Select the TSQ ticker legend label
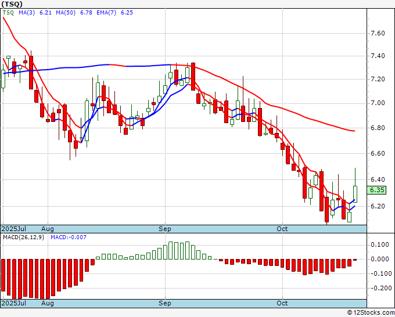Image resolution: width=395 pixels, height=317 pixels. pos(8,13)
